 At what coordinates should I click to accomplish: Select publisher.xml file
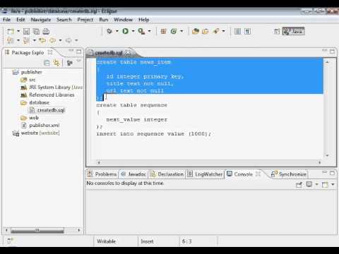(44, 125)
